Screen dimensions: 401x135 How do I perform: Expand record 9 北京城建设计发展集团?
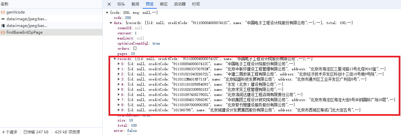[119, 110]
